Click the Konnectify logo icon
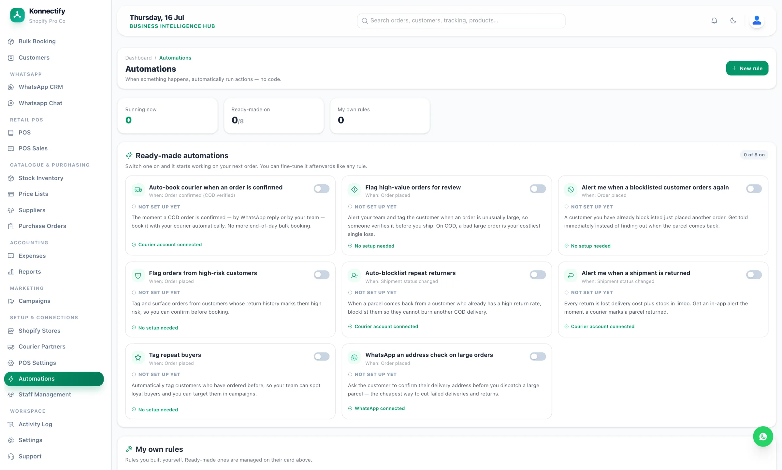The image size is (782, 470). point(17,15)
